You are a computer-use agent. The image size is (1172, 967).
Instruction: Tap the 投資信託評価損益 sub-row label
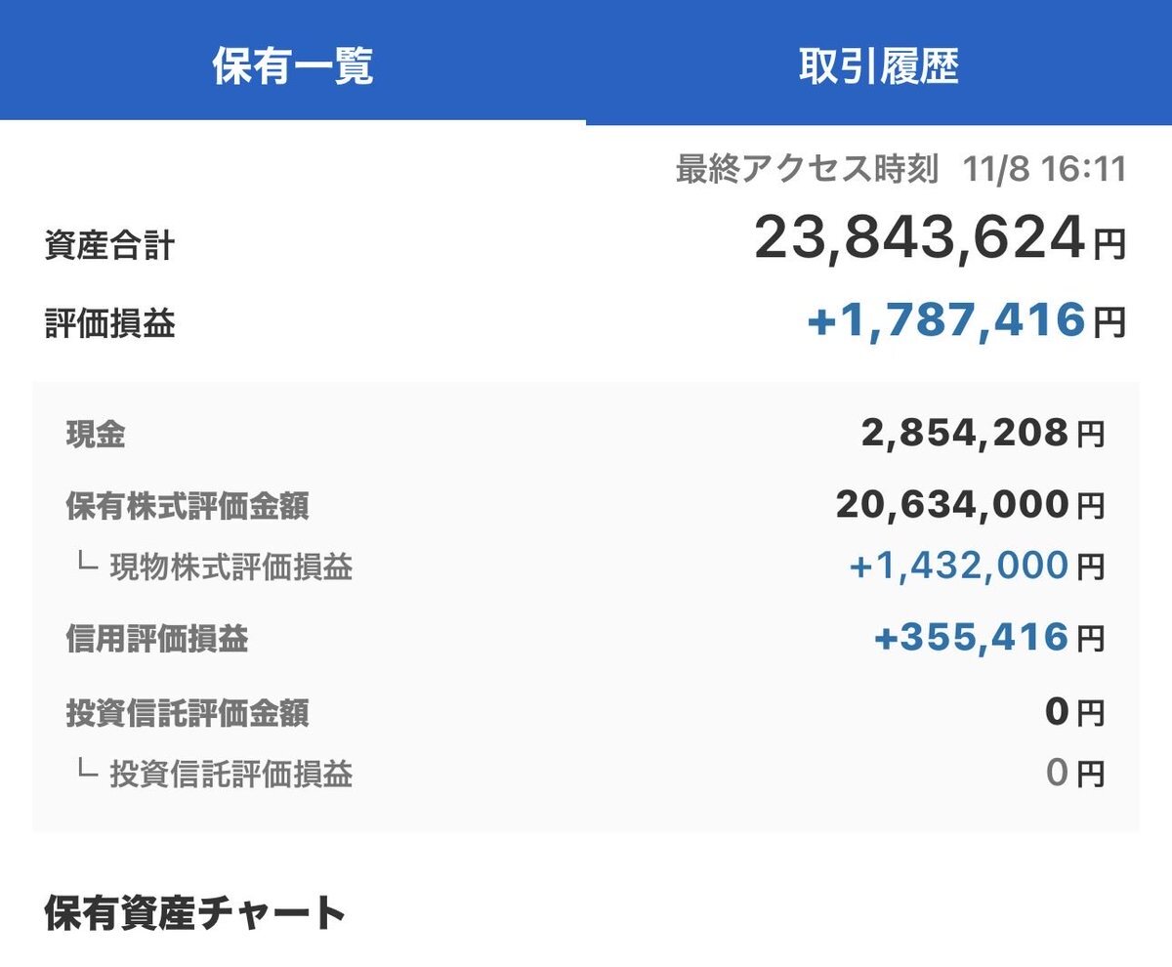click(230, 775)
